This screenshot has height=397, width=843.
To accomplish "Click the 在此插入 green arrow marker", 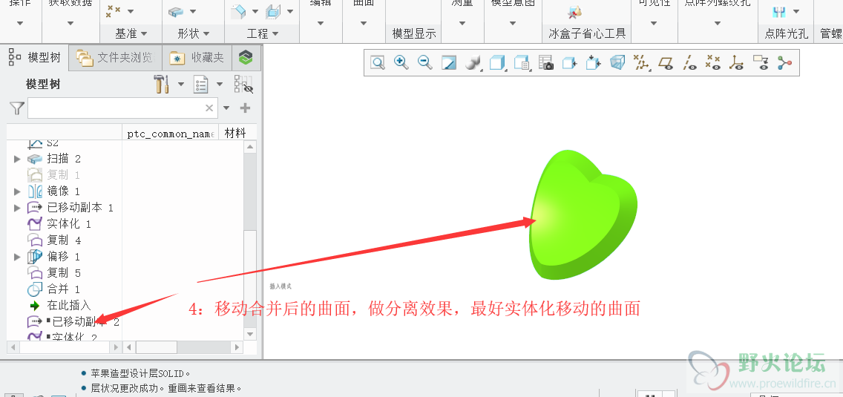I will point(35,306).
